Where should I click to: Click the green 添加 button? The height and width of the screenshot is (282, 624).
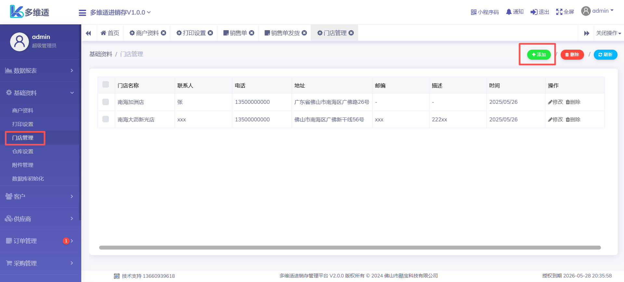[539, 55]
